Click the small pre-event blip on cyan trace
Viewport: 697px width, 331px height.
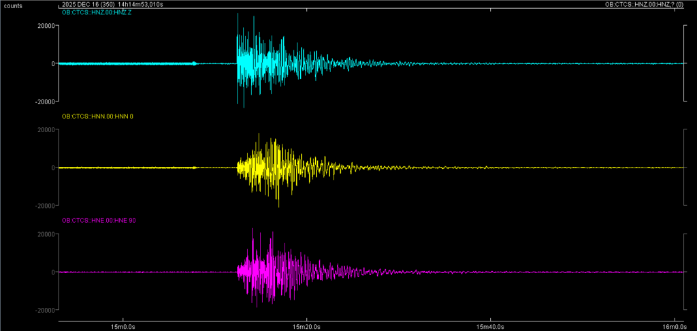(195, 63)
